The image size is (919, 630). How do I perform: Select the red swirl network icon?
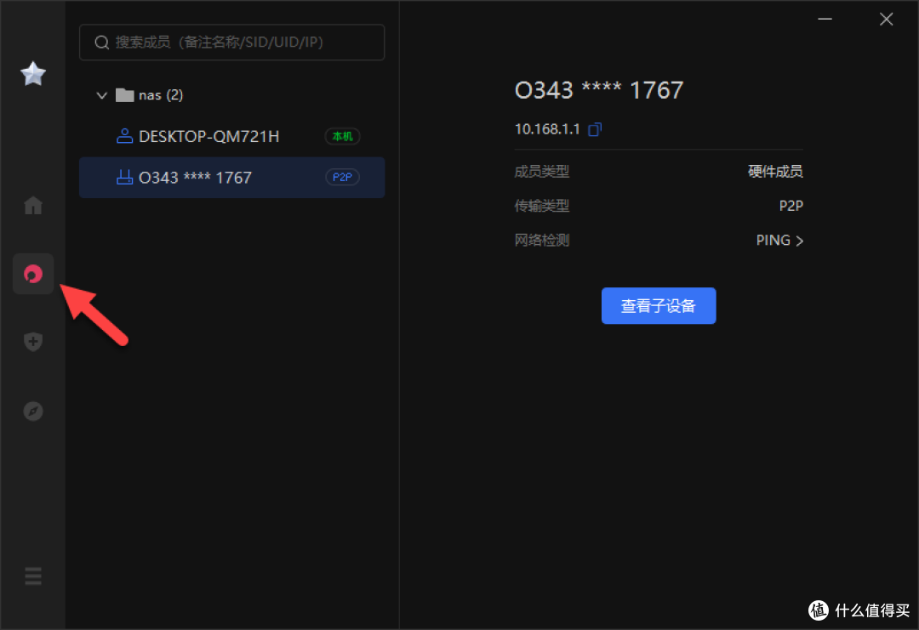click(33, 274)
